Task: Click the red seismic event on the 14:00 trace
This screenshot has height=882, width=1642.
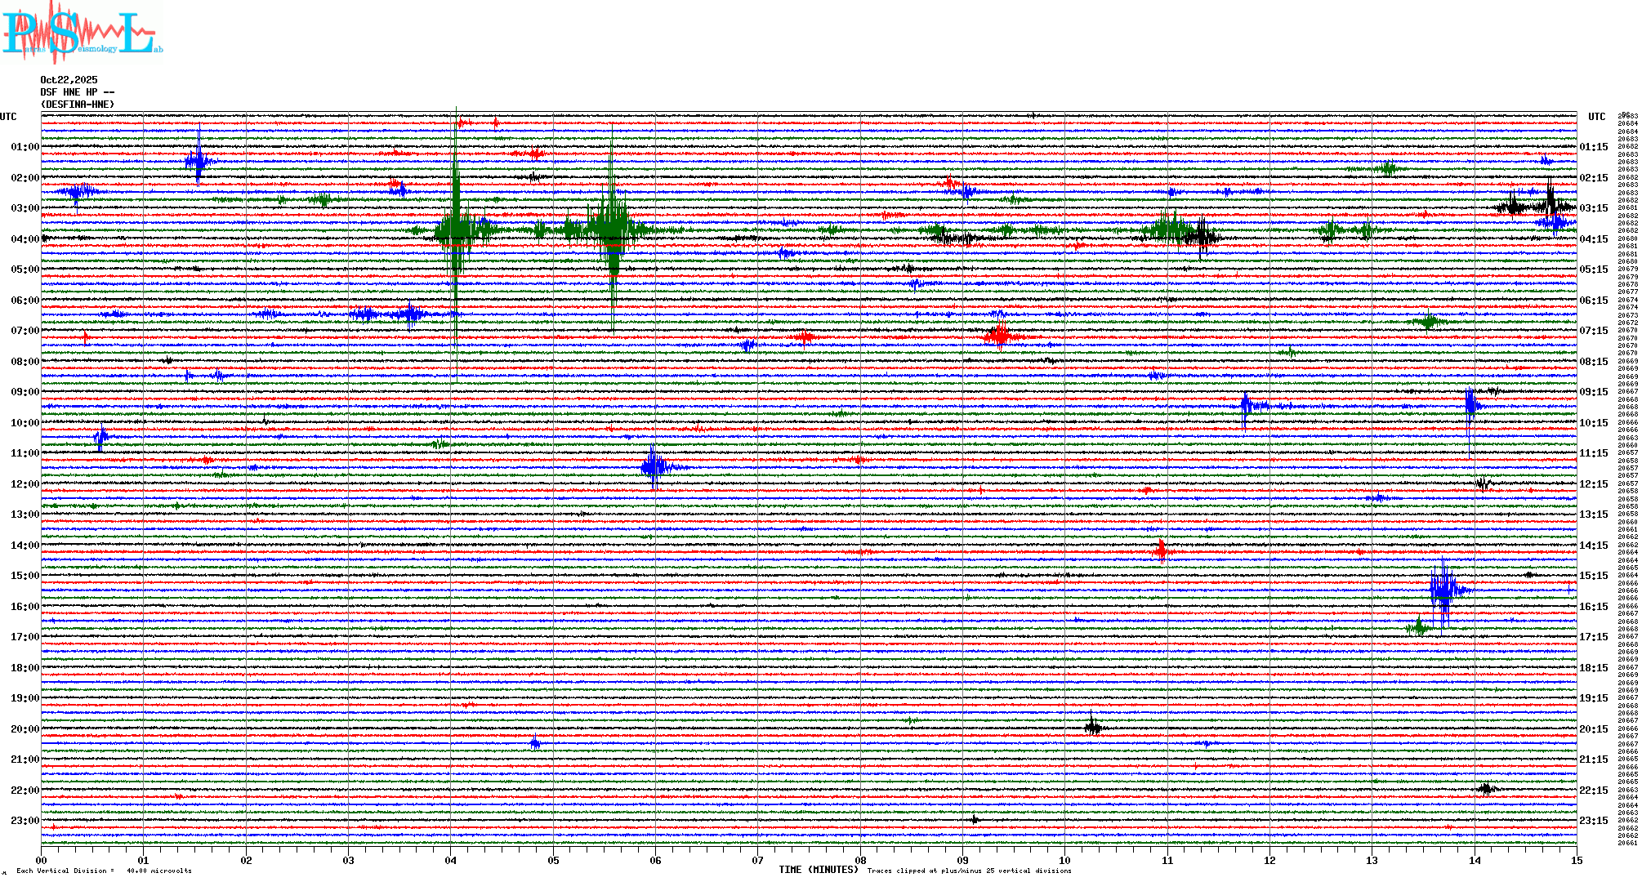Action: pyautogui.click(x=1162, y=551)
